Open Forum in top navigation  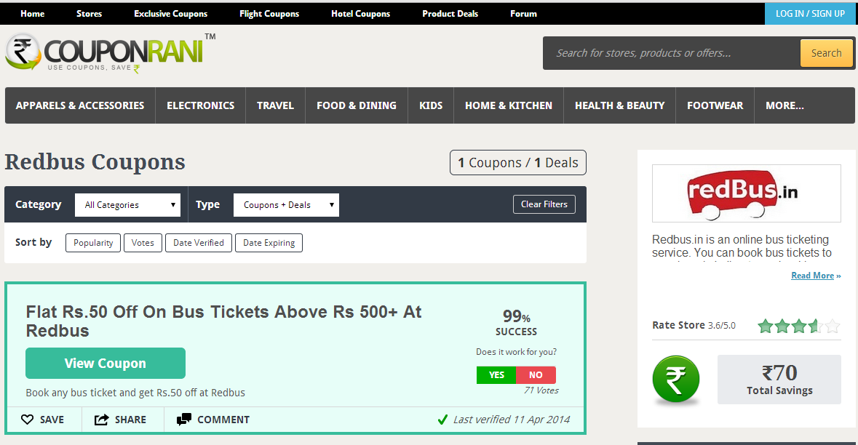[524, 14]
